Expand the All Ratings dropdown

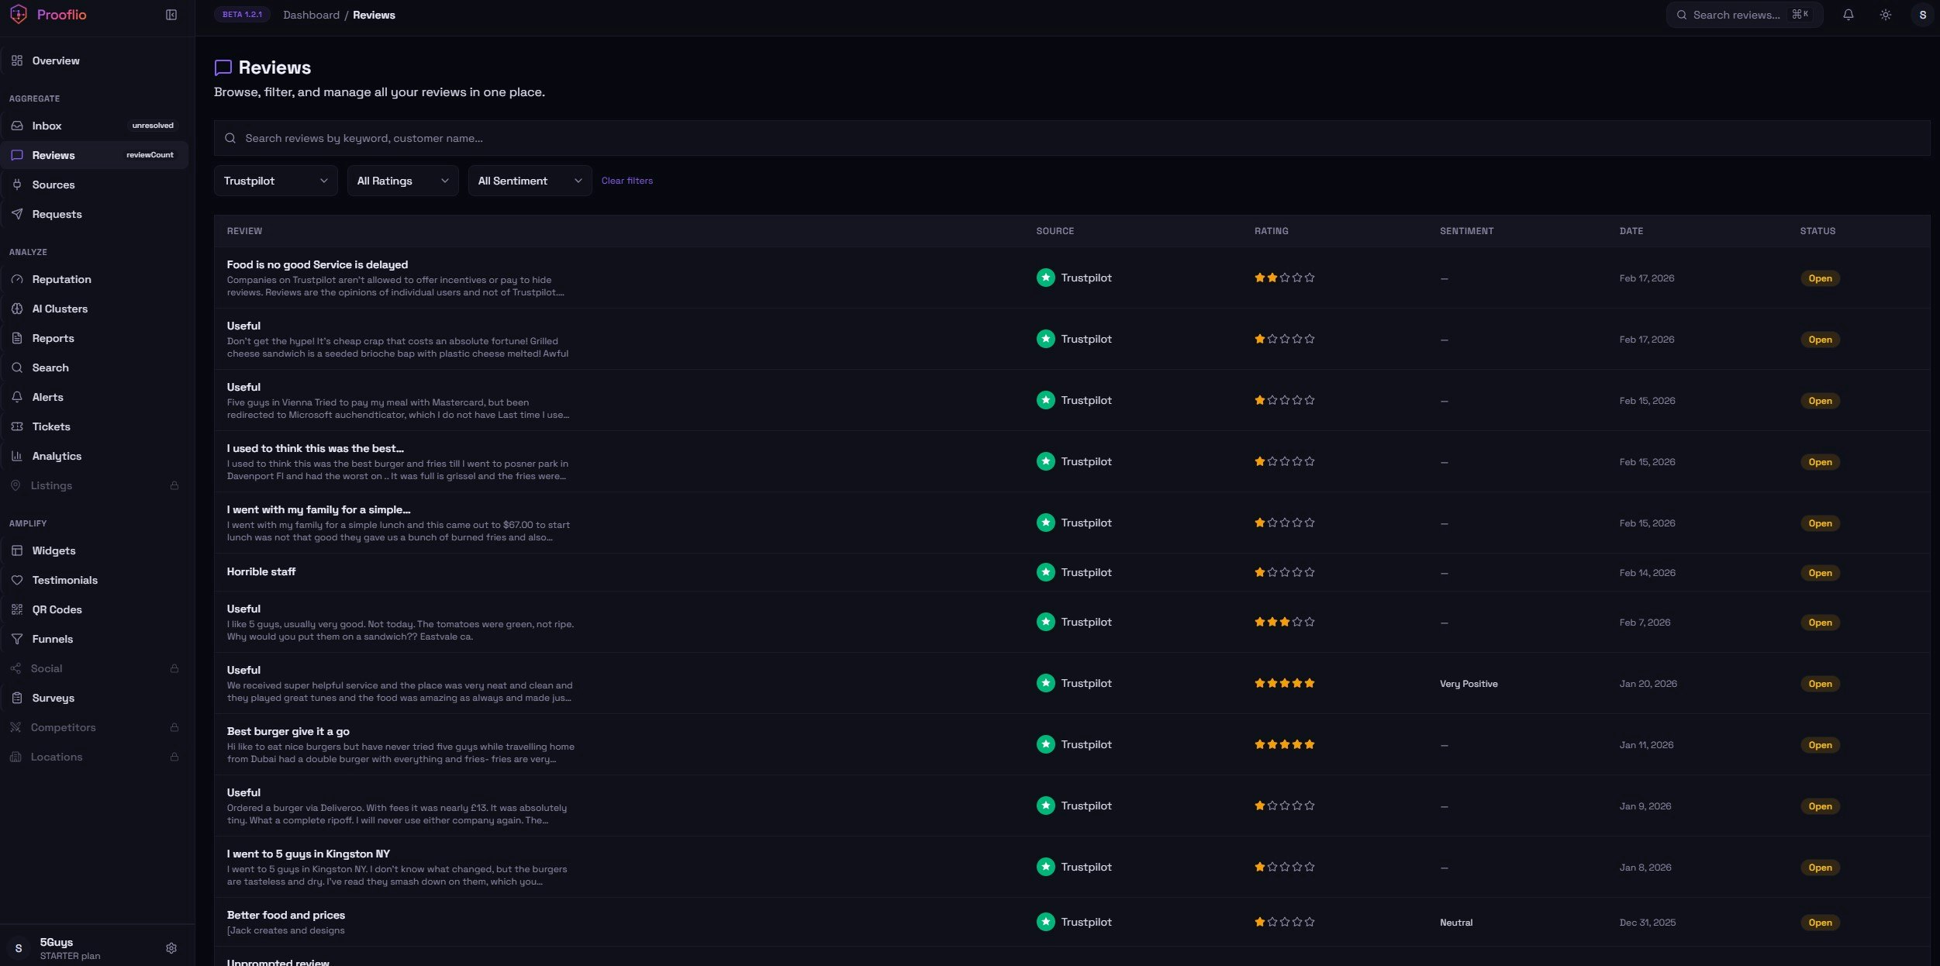pyautogui.click(x=402, y=180)
